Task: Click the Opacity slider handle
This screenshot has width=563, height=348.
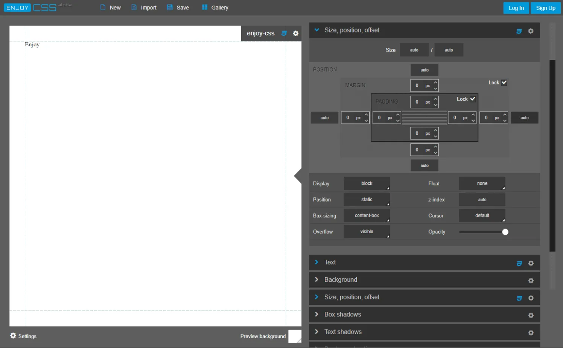Action: 505,232
